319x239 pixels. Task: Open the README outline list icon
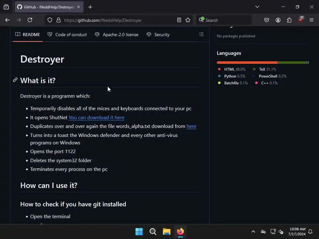[201, 34]
